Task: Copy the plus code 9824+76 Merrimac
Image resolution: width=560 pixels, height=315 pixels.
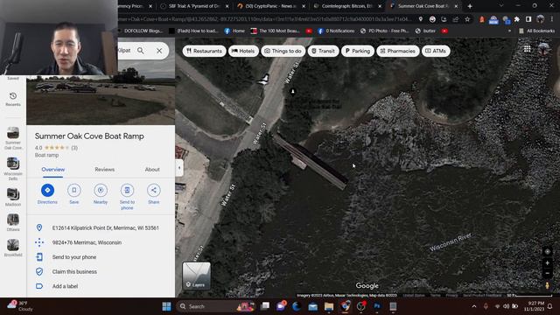Action: (x=87, y=242)
